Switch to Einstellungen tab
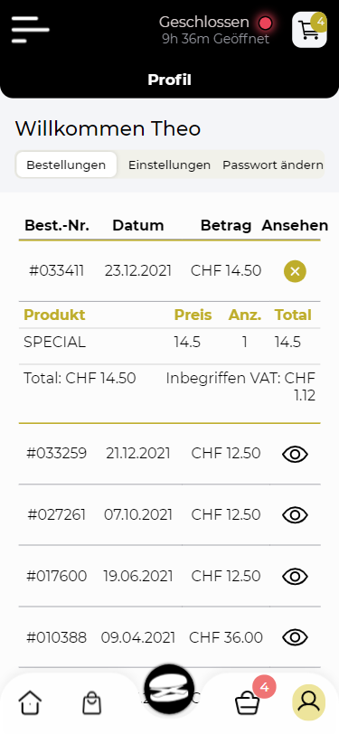Image resolution: width=339 pixels, height=734 pixels. click(170, 165)
